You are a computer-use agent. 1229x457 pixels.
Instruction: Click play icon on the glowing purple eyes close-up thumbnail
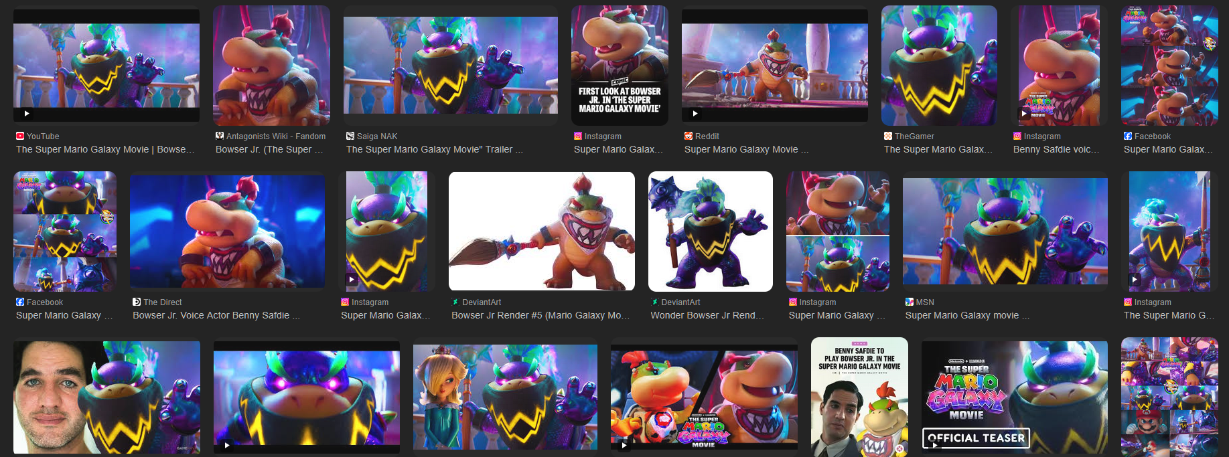click(x=227, y=445)
